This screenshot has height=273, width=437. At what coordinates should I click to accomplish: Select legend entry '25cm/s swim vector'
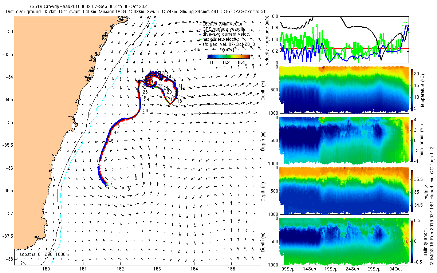tap(223, 24)
